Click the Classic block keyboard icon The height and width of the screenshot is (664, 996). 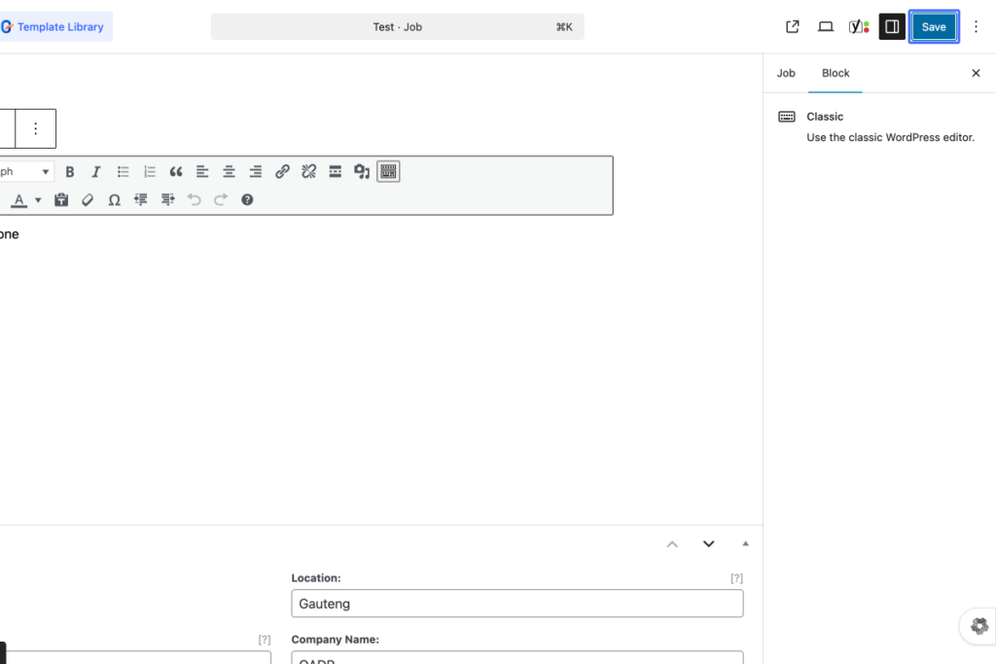786,116
